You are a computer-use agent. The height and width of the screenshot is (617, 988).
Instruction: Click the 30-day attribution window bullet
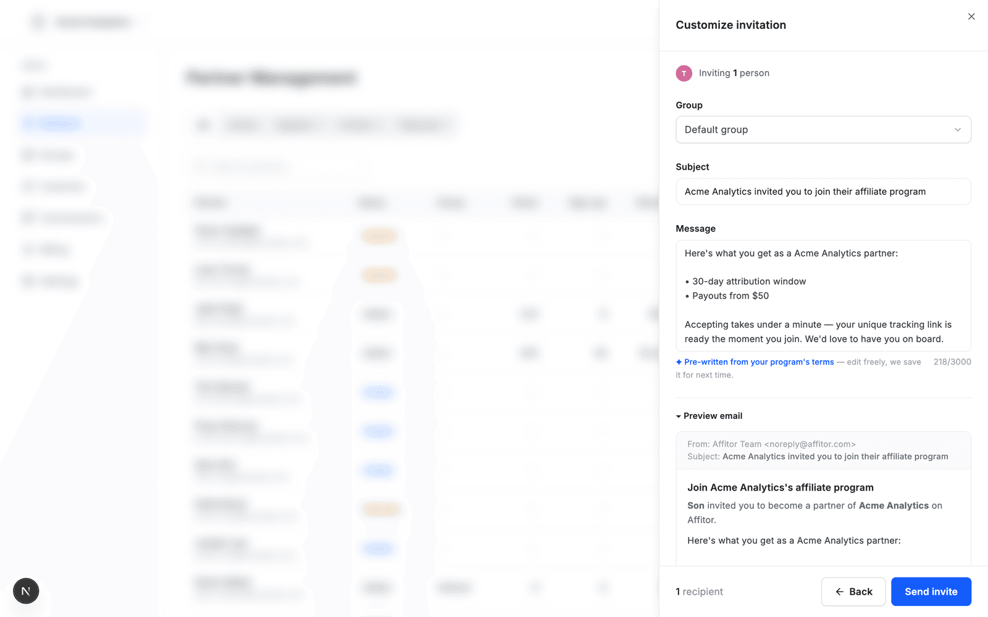(745, 281)
